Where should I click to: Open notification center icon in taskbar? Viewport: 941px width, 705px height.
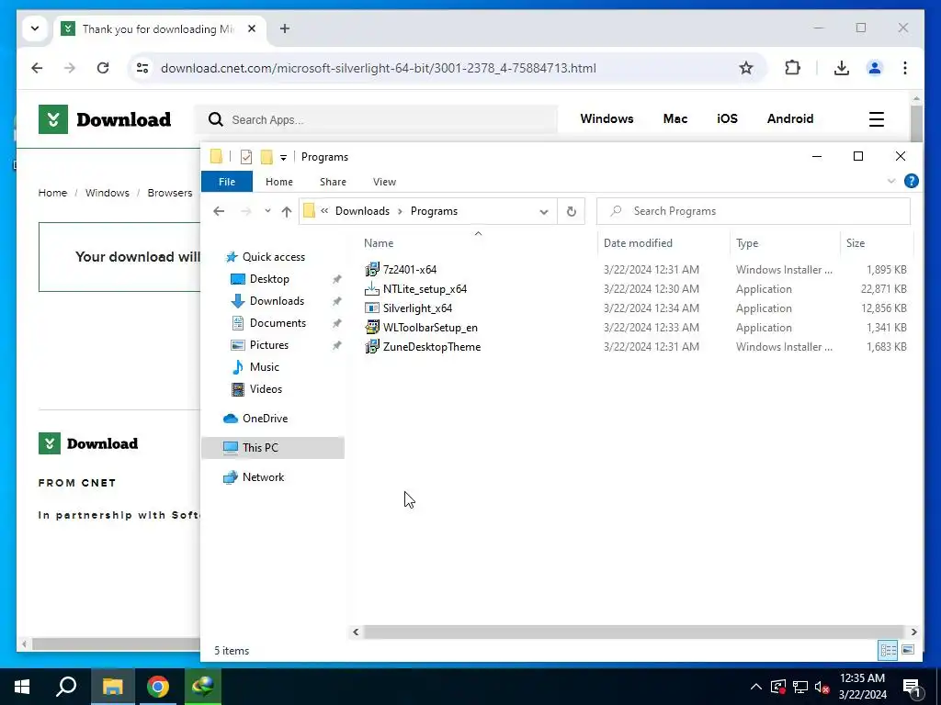pyautogui.click(x=913, y=687)
